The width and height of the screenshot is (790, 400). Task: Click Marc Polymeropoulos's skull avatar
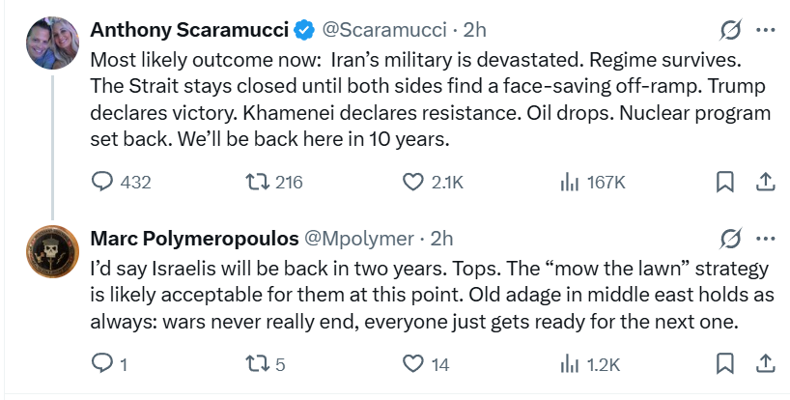(x=50, y=253)
